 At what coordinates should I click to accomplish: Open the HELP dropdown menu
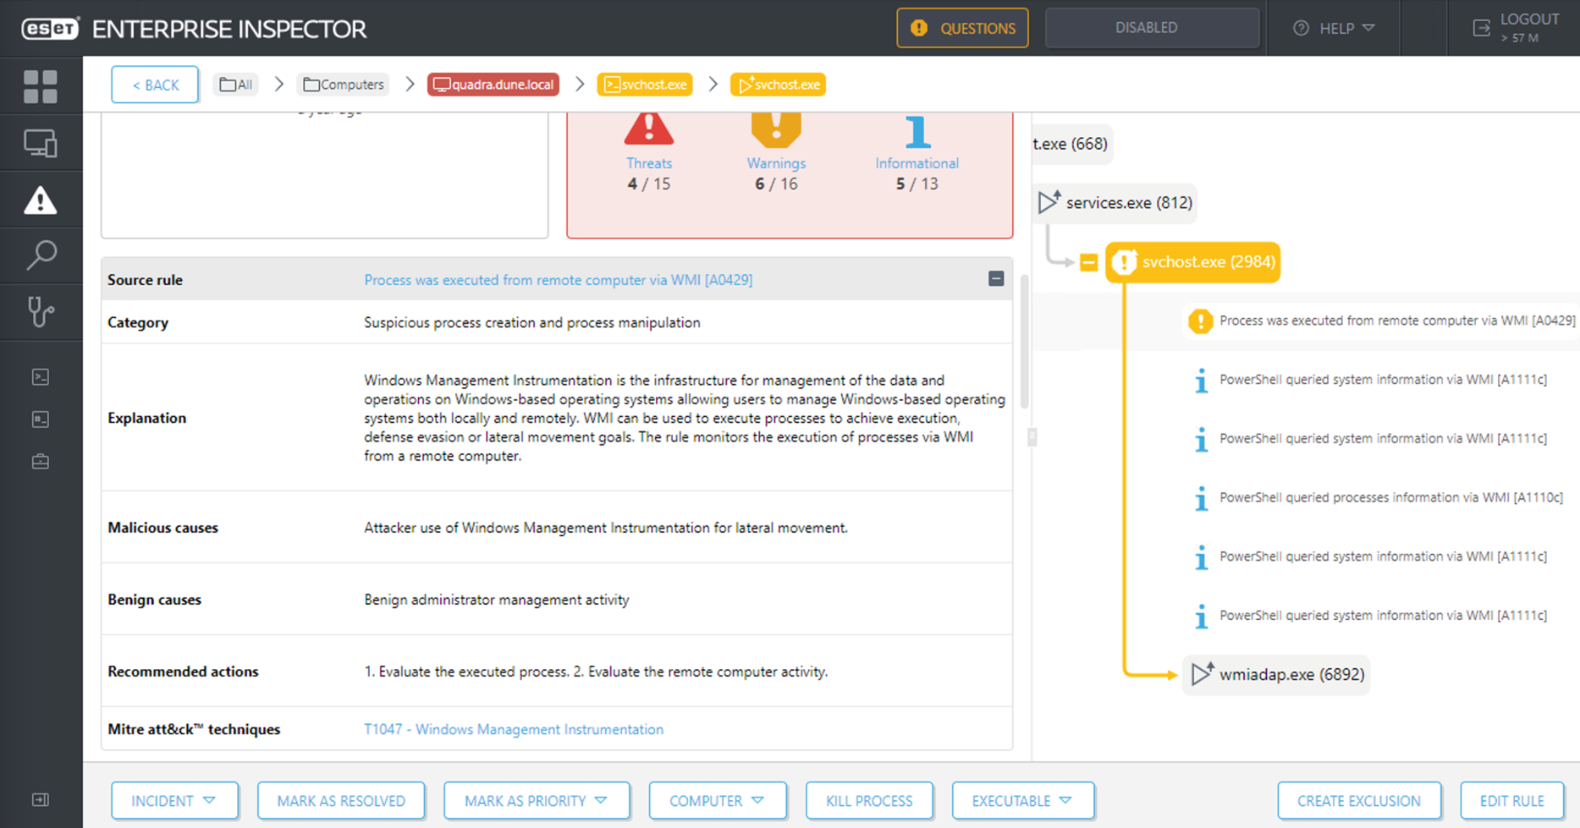[1335, 28]
